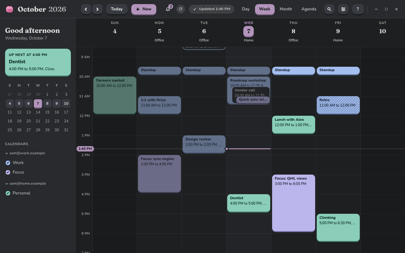Switch to Agenda view
The height and width of the screenshot is (253, 405).
click(309, 9)
